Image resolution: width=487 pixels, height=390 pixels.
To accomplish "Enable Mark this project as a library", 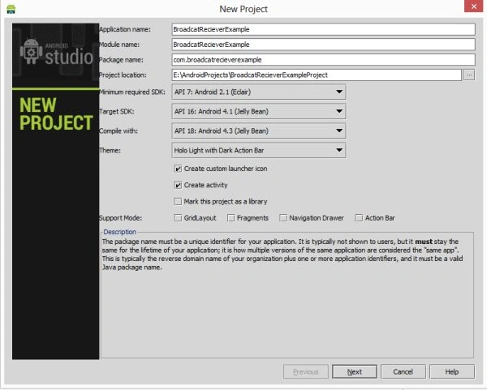I will click(178, 202).
